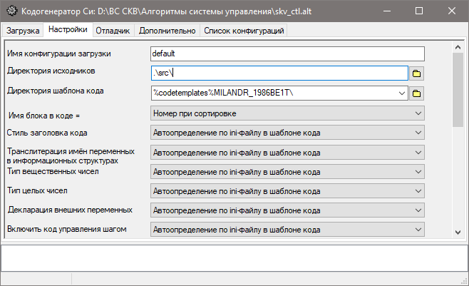Image resolution: width=469 pixels, height=286 pixels.
Task: Select the Дополнительно tab
Action: [x=167, y=31]
